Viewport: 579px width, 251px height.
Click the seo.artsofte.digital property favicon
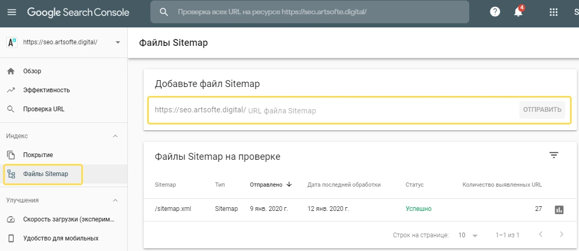coord(12,42)
